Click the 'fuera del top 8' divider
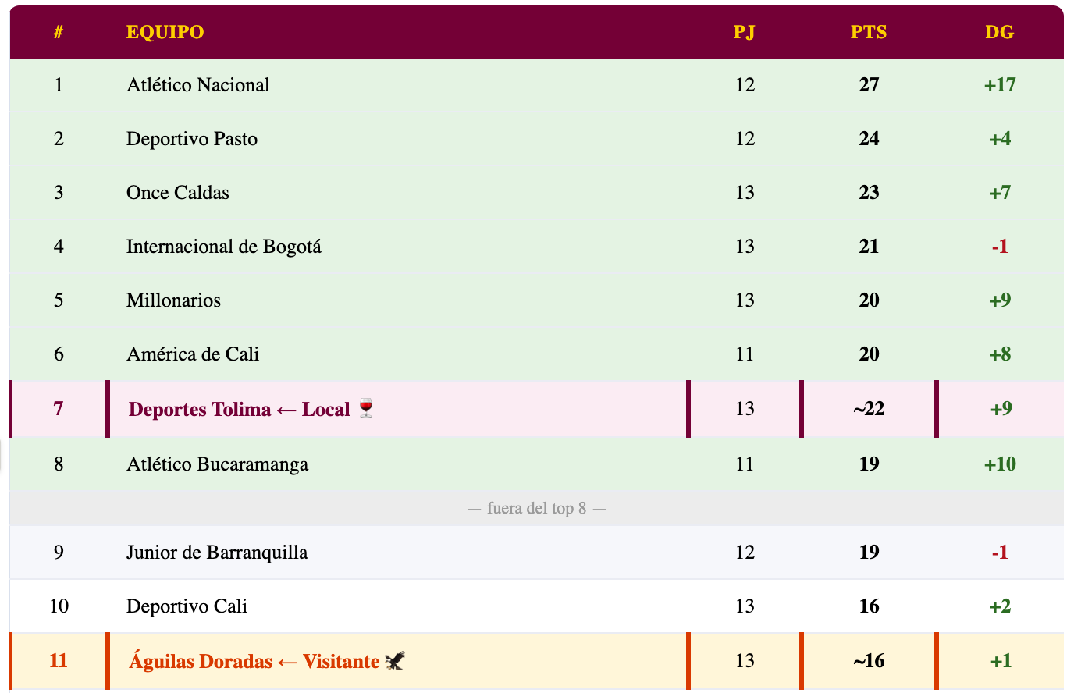Image resolution: width=1074 pixels, height=693 pixels. pos(537,508)
